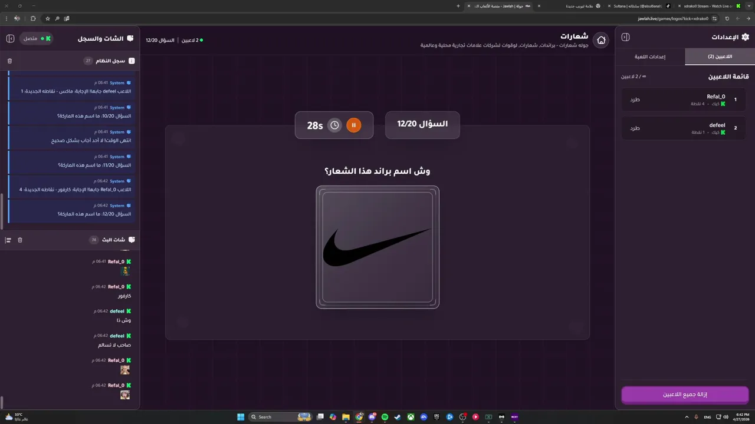Open Spotify from the taskbar
The height and width of the screenshot is (424, 755).
click(385, 417)
